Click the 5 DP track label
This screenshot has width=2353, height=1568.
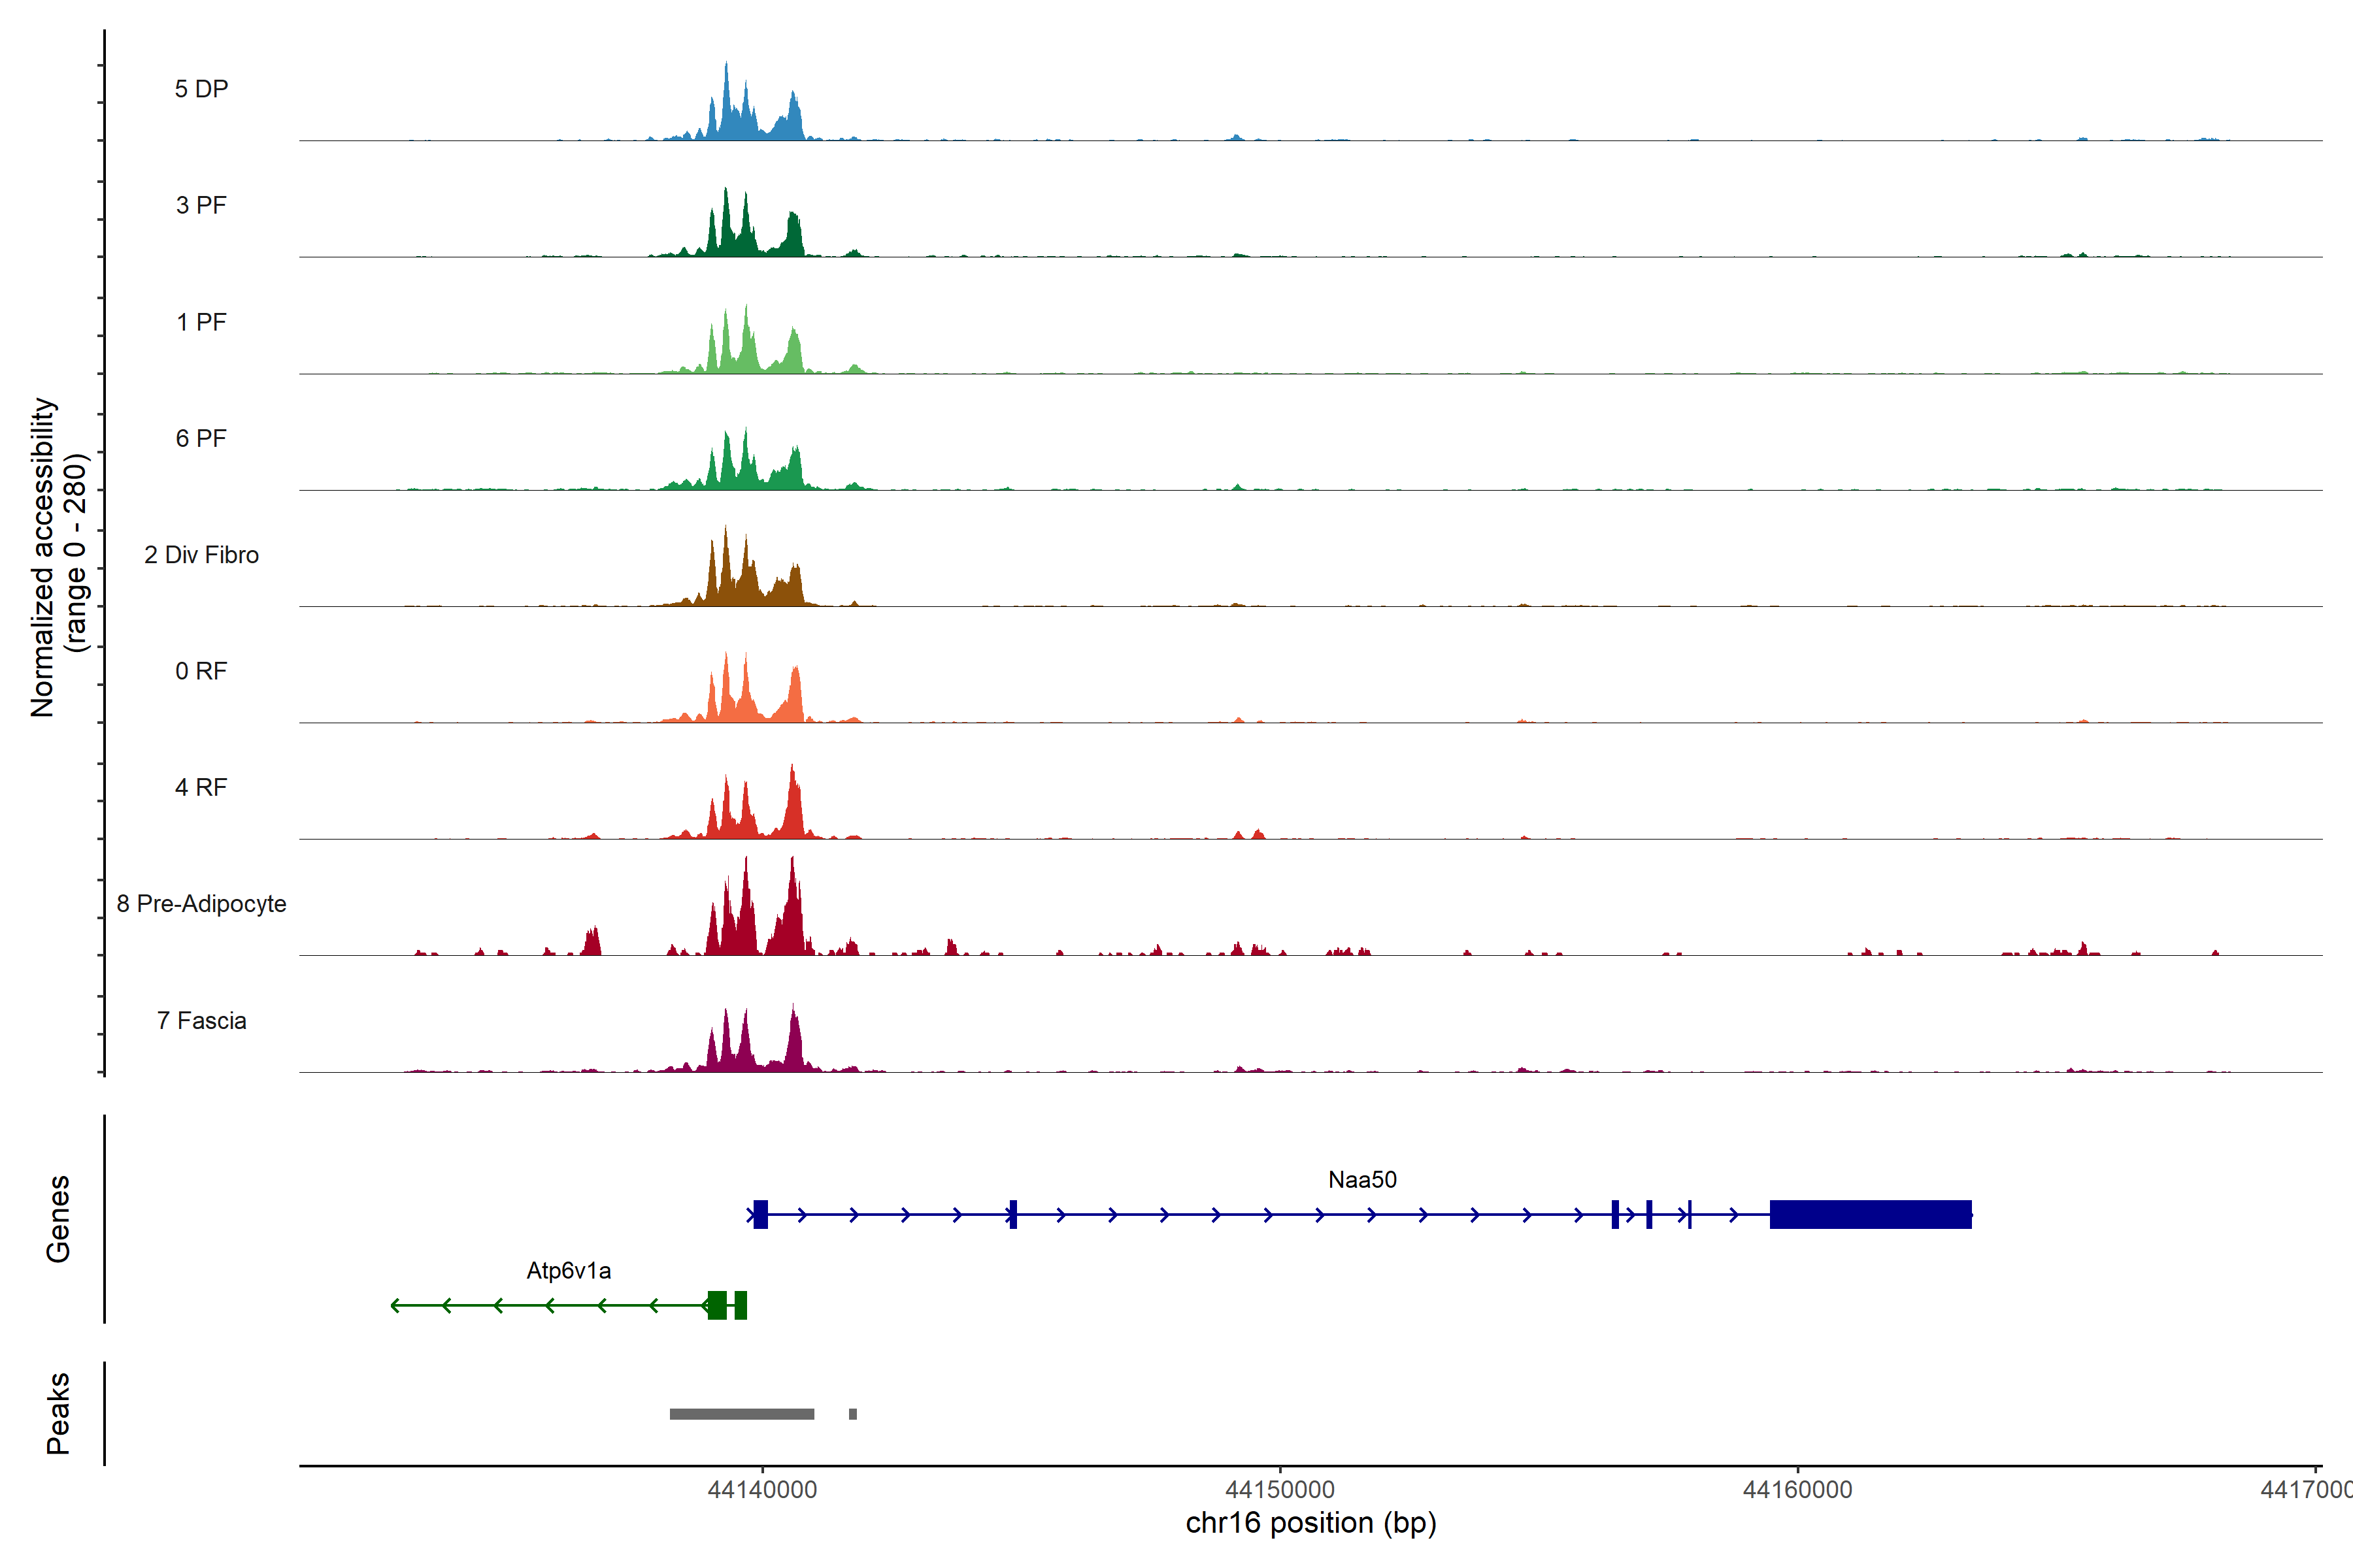(201, 89)
